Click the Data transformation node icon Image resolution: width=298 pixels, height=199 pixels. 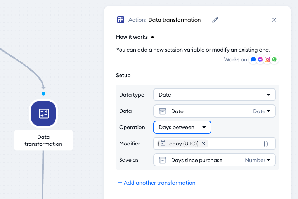click(43, 113)
